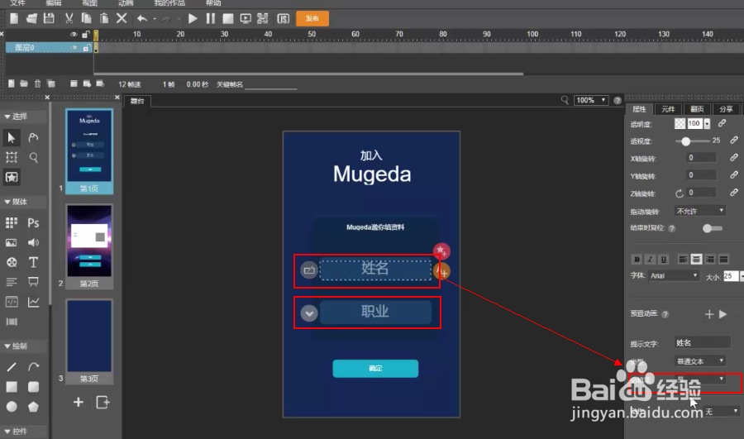
Task: Paste from clipboard icon in toolbar
Action: click(104, 18)
